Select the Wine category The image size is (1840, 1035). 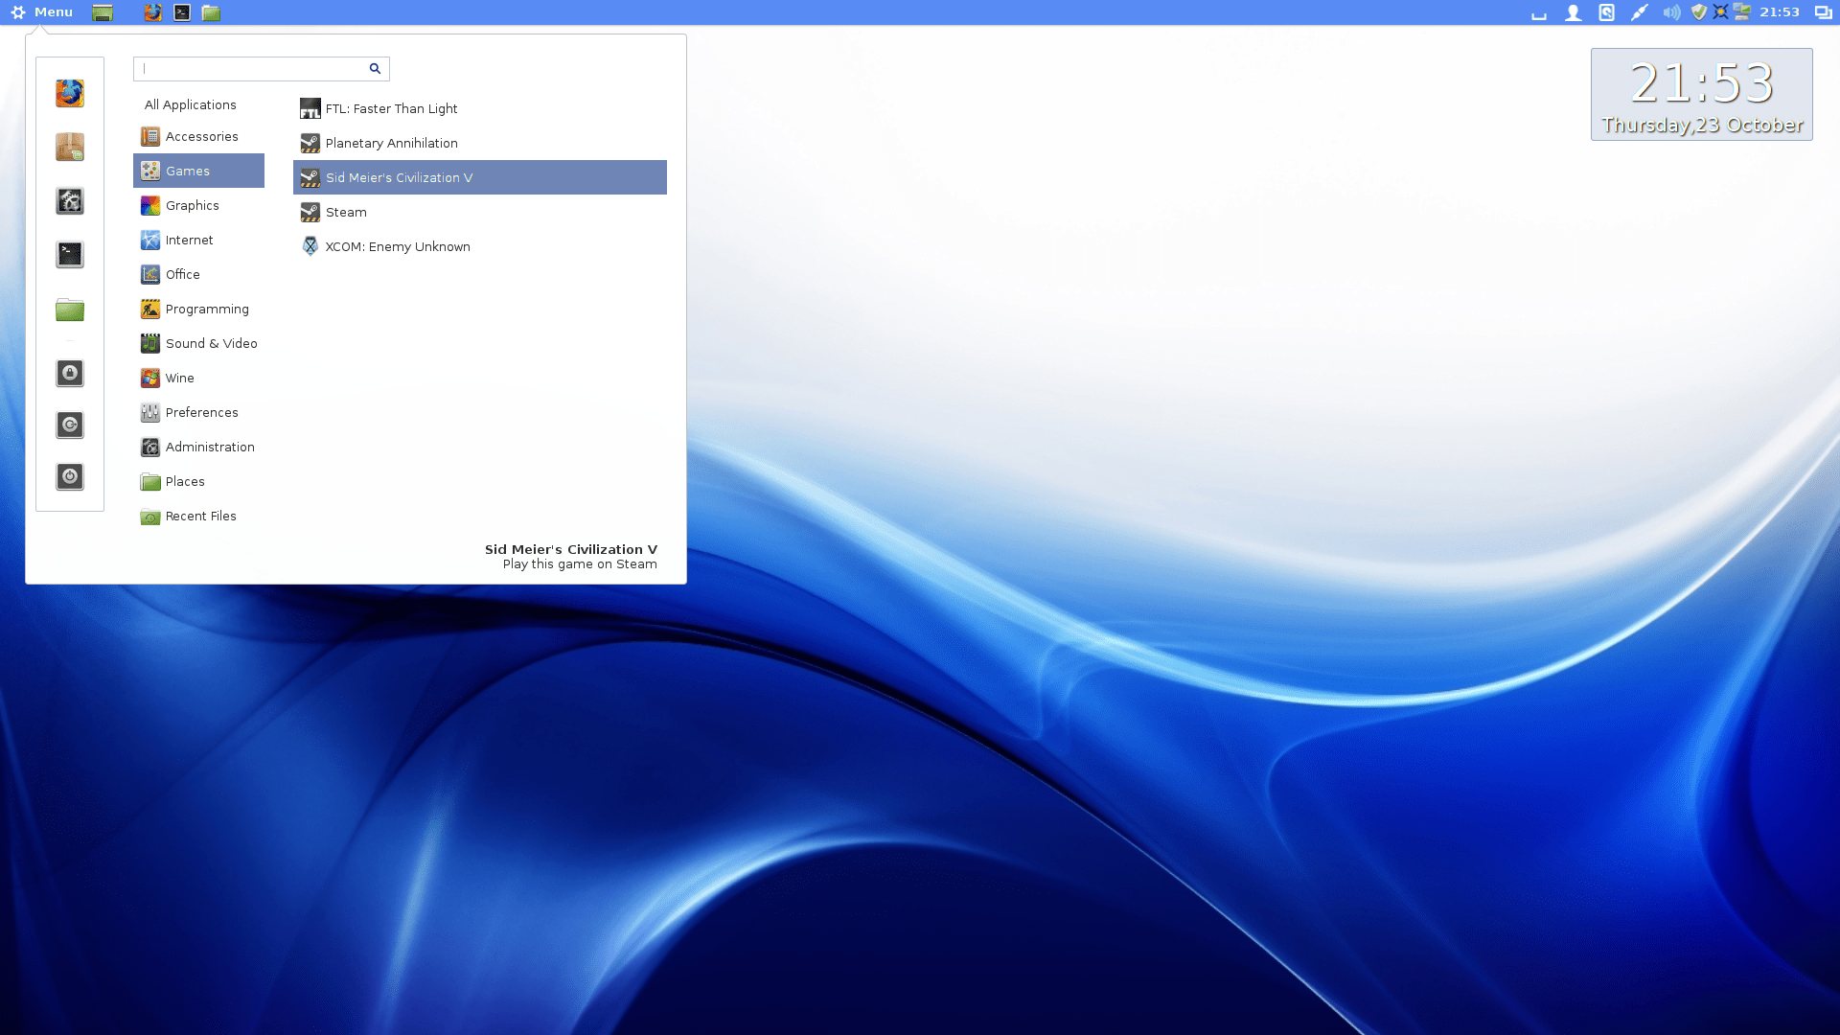(199, 378)
